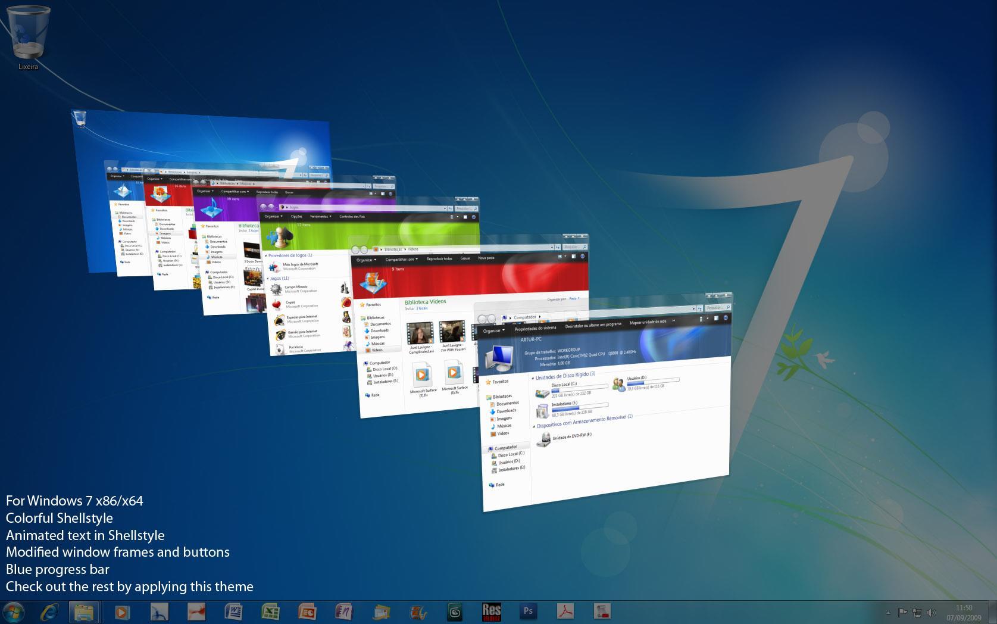This screenshot has height=624, width=997.
Task: Open help icon in Computador window toolbar
Action: point(726,318)
